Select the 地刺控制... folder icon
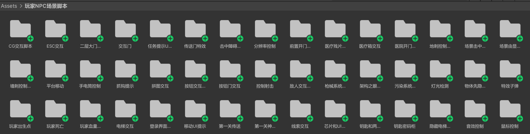 tap(440, 29)
